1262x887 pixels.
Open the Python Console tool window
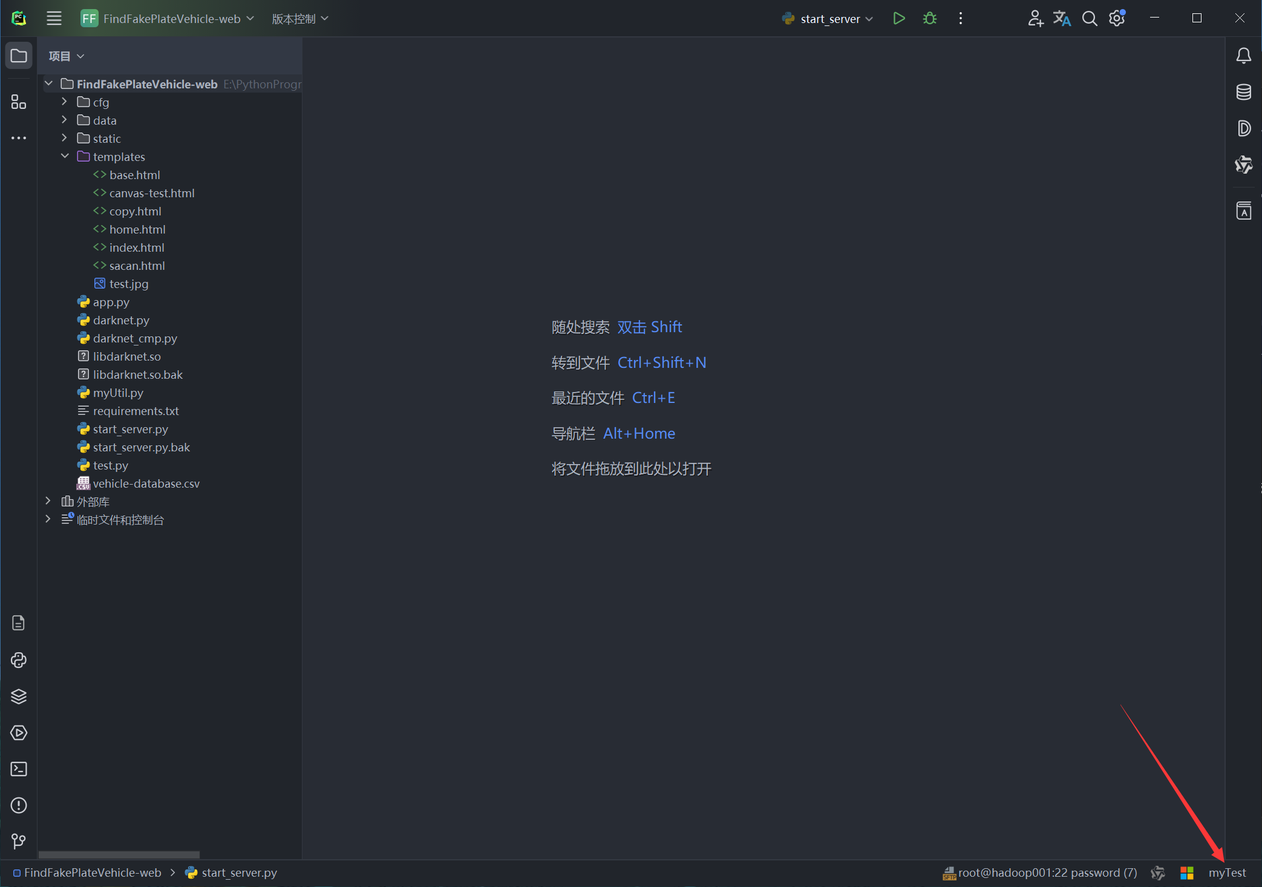tap(19, 660)
